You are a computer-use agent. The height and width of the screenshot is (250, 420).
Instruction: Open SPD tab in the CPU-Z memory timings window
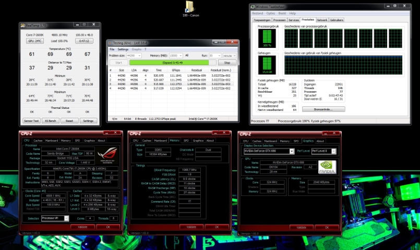click(186, 141)
